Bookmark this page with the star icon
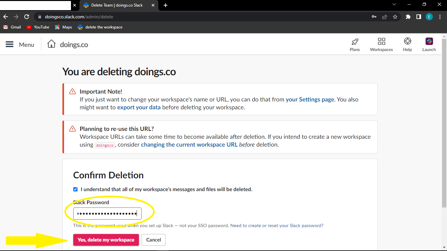This screenshot has height=251, width=447. pyautogui.click(x=395, y=17)
